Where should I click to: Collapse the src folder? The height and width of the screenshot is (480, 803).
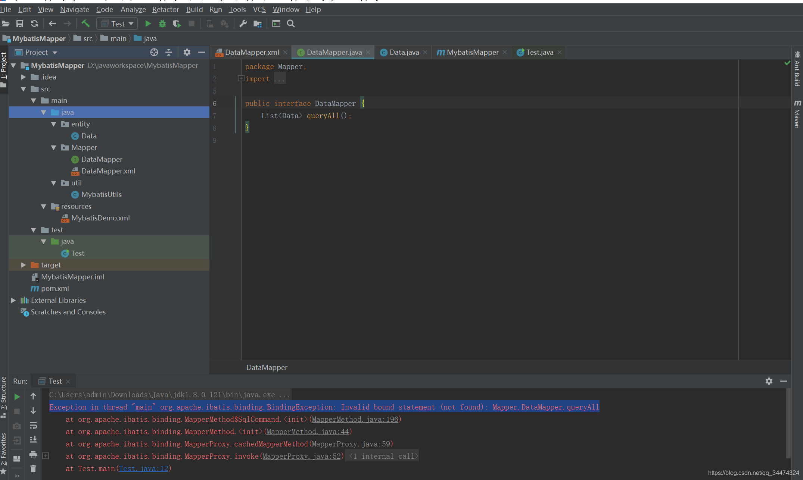point(24,89)
